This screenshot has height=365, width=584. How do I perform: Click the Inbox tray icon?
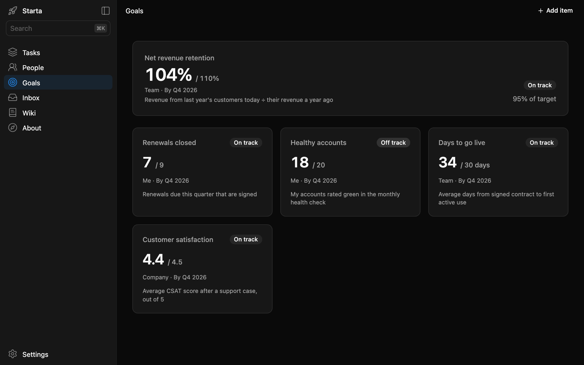pyautogui.click(x=13, y=97)
